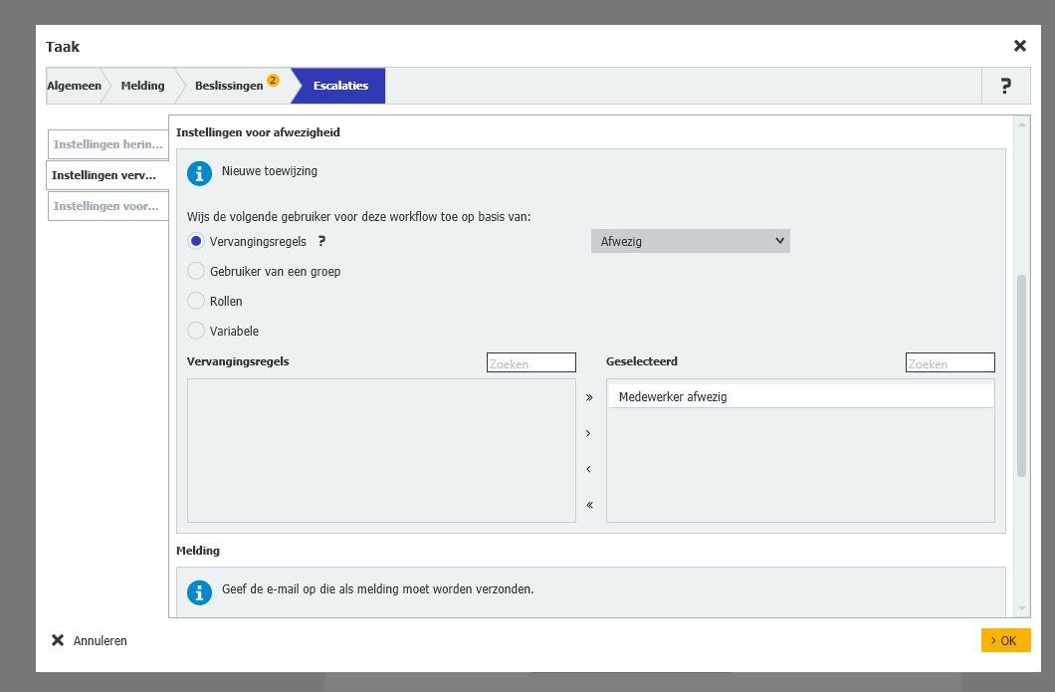This screenshot has width=1055, height=692.
Task: Switch to the Algemeen tab
Action: coord(74,86)
